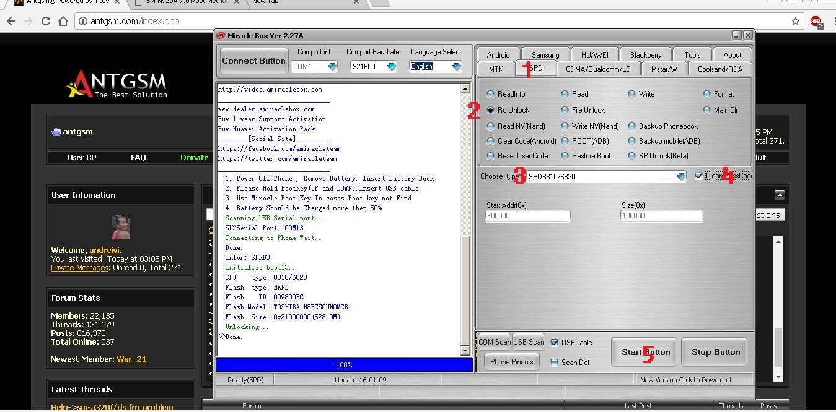Switch to the Mstar/W tab

point(664,69)
